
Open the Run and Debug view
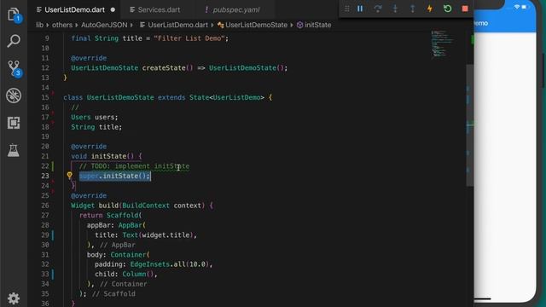(14, 96)
